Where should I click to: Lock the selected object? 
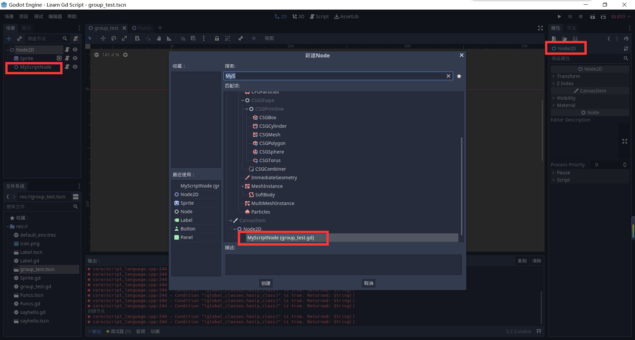pyautogui.click(x=217, y=38)
